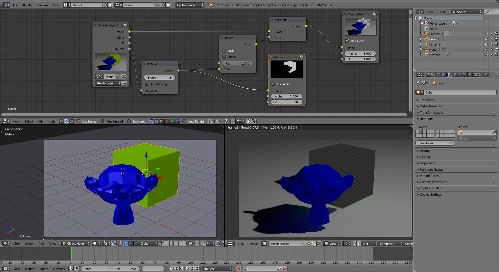
Task: Click the No Sync playback selector
Action: (x=217, y=269)
